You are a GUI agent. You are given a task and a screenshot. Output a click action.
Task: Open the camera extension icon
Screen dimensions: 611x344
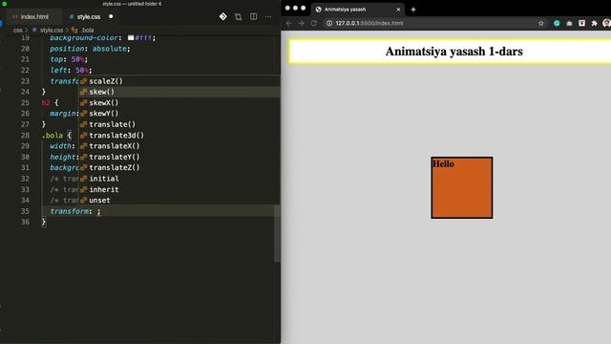click(569, 23)
